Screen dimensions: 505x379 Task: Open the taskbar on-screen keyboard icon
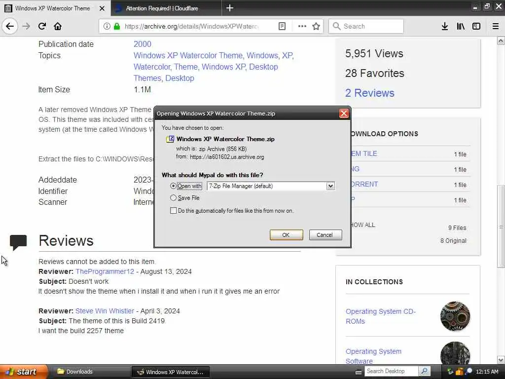pyautogui.click(x=359, y=372)
